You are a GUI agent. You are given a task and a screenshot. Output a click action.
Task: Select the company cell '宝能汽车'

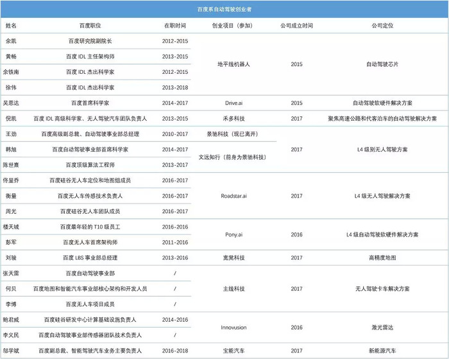click(x=233, y=351)
